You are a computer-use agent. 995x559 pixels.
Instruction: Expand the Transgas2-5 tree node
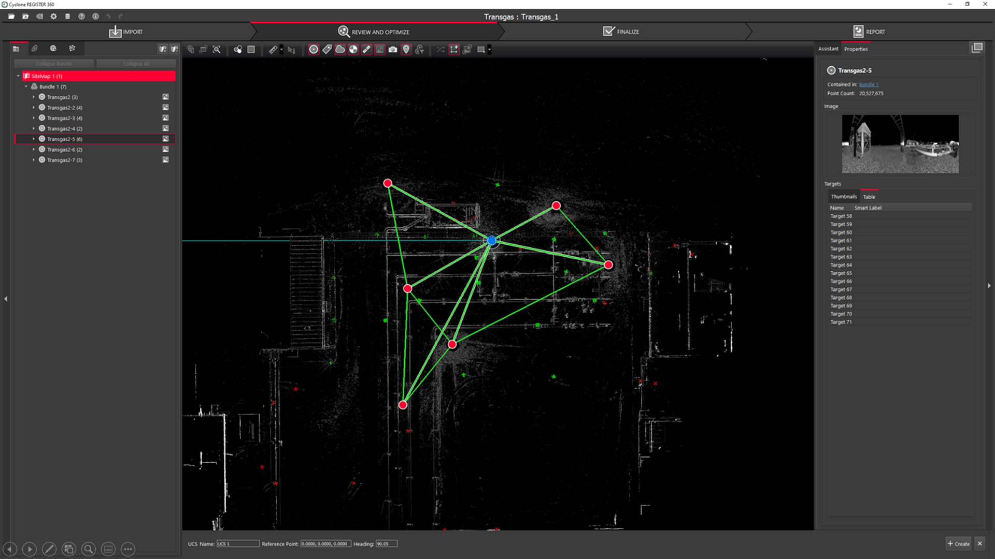(34, 139)
